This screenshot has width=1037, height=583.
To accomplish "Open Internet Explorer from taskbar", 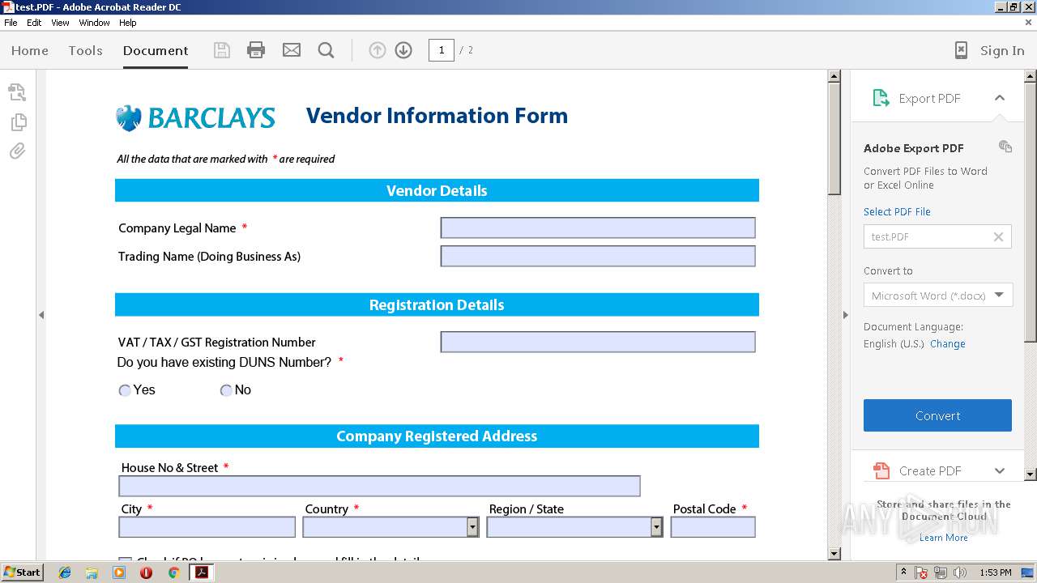I will coord(65,572).
